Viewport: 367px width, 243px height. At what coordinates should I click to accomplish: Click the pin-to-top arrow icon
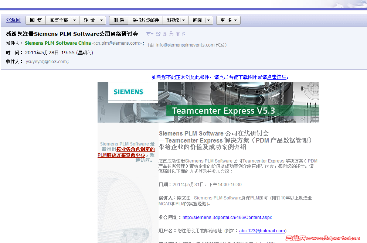point(178,34)
